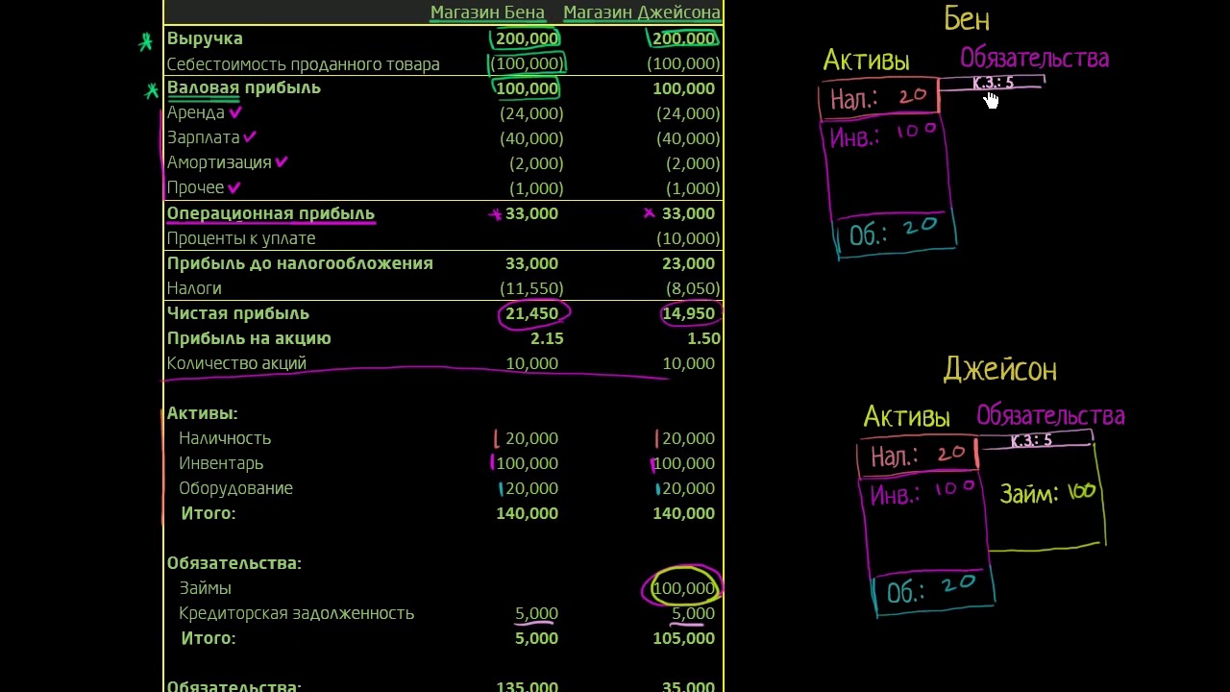Click 'Займ: 100' in Jason's diagram
The image size is (1230, 692).
[1047, 493]
